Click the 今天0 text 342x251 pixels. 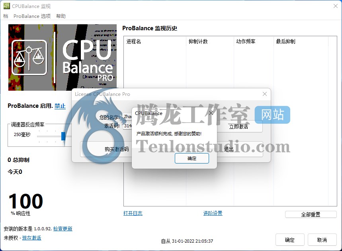click(15, 172)
